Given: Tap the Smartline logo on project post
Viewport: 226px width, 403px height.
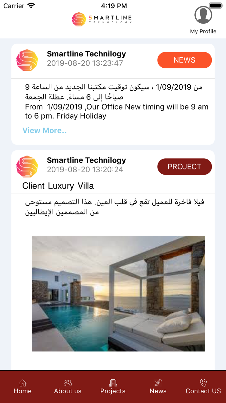Looking at the screenshot, I should click(x=27, y=167).
